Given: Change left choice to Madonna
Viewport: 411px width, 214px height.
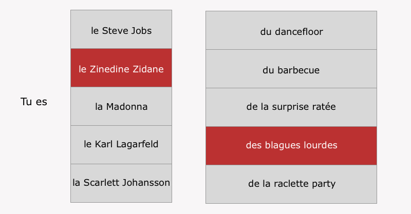Looking at the screenshot, I should coord(121,106).
